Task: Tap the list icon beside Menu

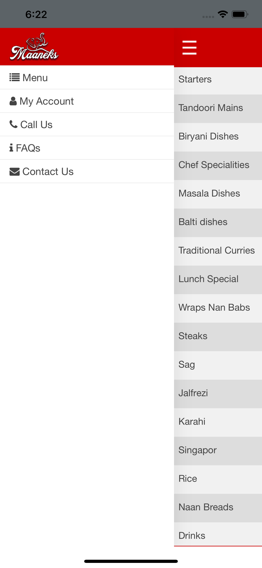Action: pyautogui.click(x=14, y=78)
